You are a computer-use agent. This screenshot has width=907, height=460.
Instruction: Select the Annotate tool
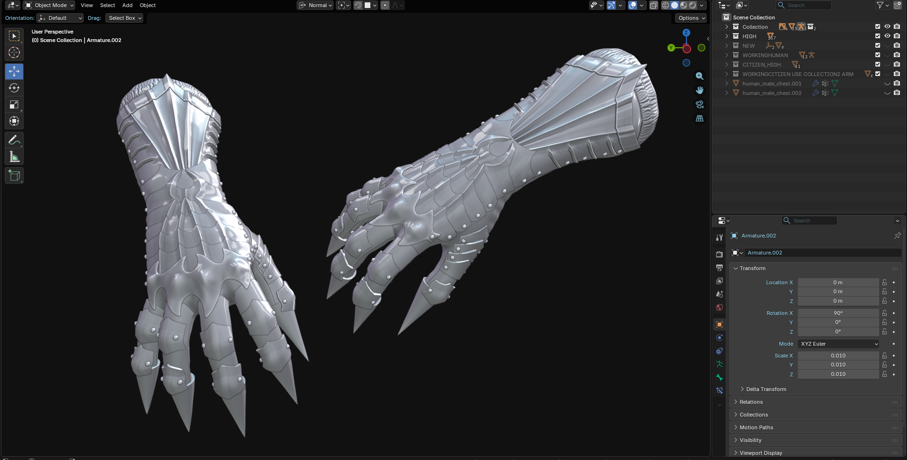pos(14,140)
